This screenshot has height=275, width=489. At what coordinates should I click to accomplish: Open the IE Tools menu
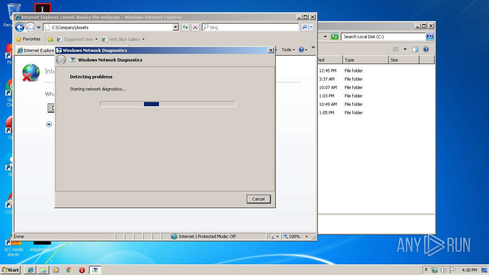(288, 50)
